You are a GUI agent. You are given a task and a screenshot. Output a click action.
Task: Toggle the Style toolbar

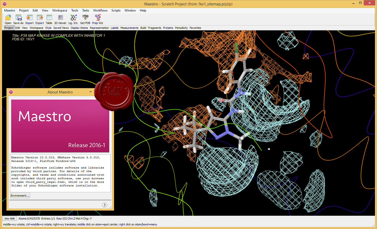point(48,28)
